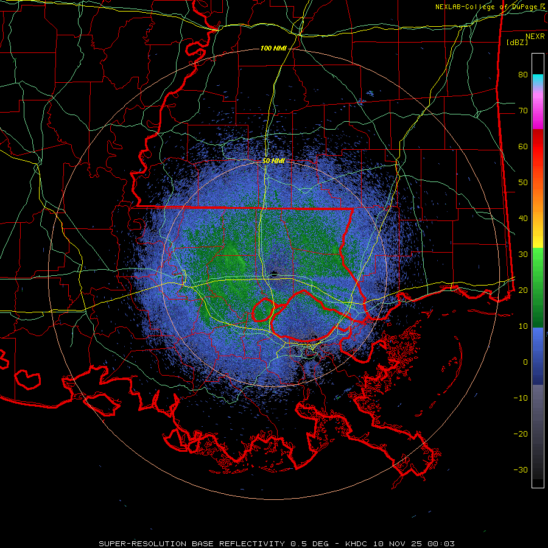
Task: Click the green band of the color bar
Action: [538, 287]
